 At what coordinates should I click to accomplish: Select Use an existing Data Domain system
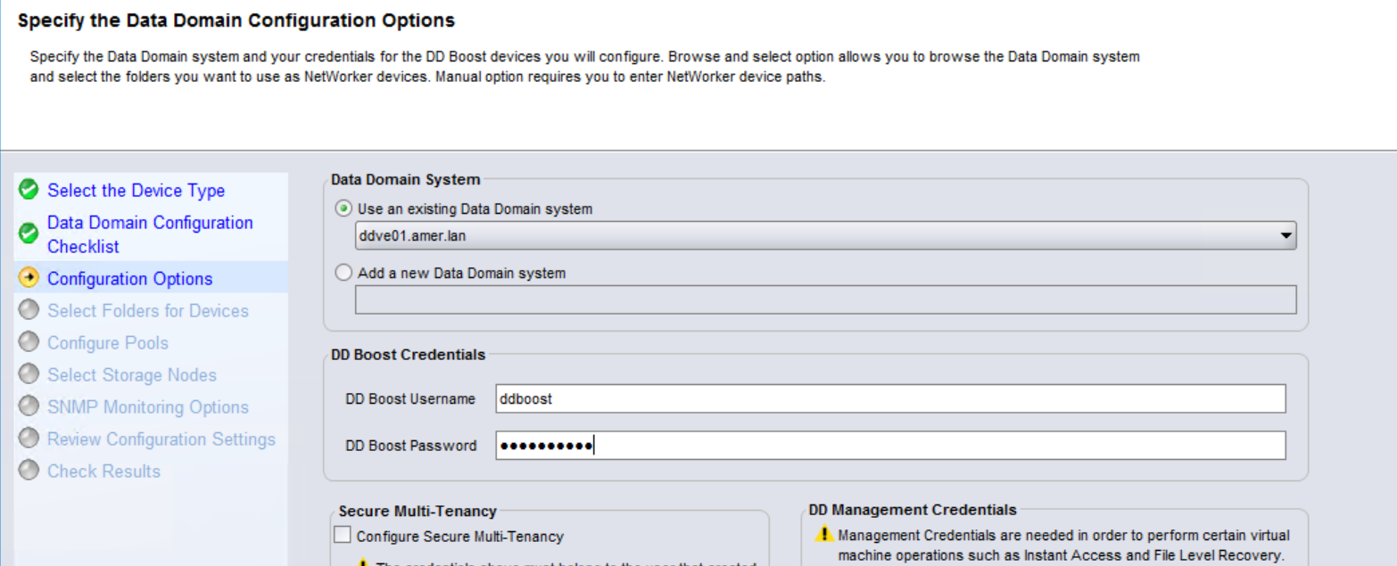coord(343,209)
